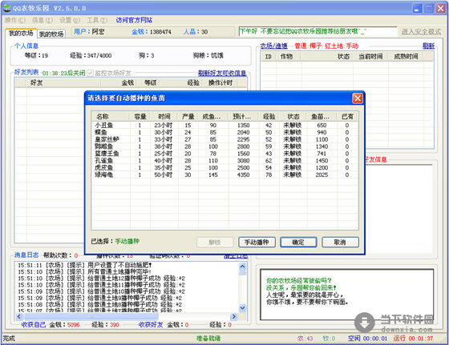
Task: Click log entry 所有普通土地播种完毕
Action: pos(84,272)
